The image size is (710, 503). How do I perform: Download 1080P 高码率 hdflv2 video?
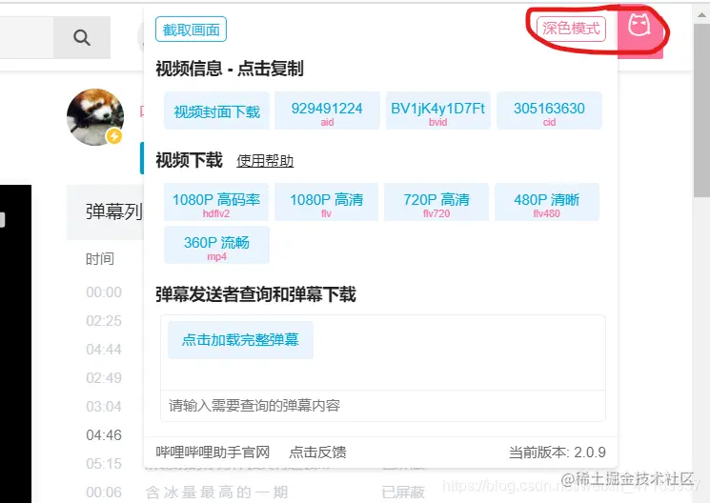(x=216, y=202)
